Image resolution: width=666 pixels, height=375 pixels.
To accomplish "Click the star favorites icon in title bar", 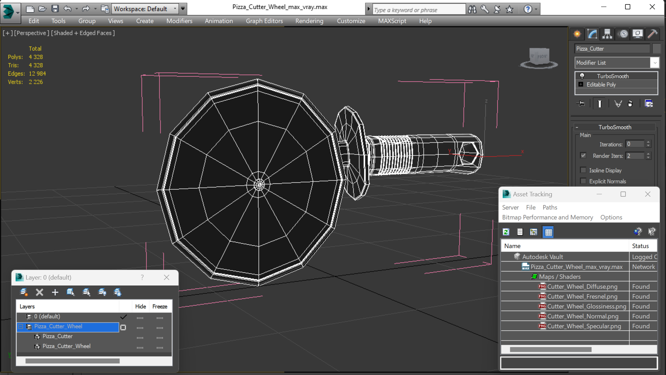I will pyautogui.click(x=509, y=9).
